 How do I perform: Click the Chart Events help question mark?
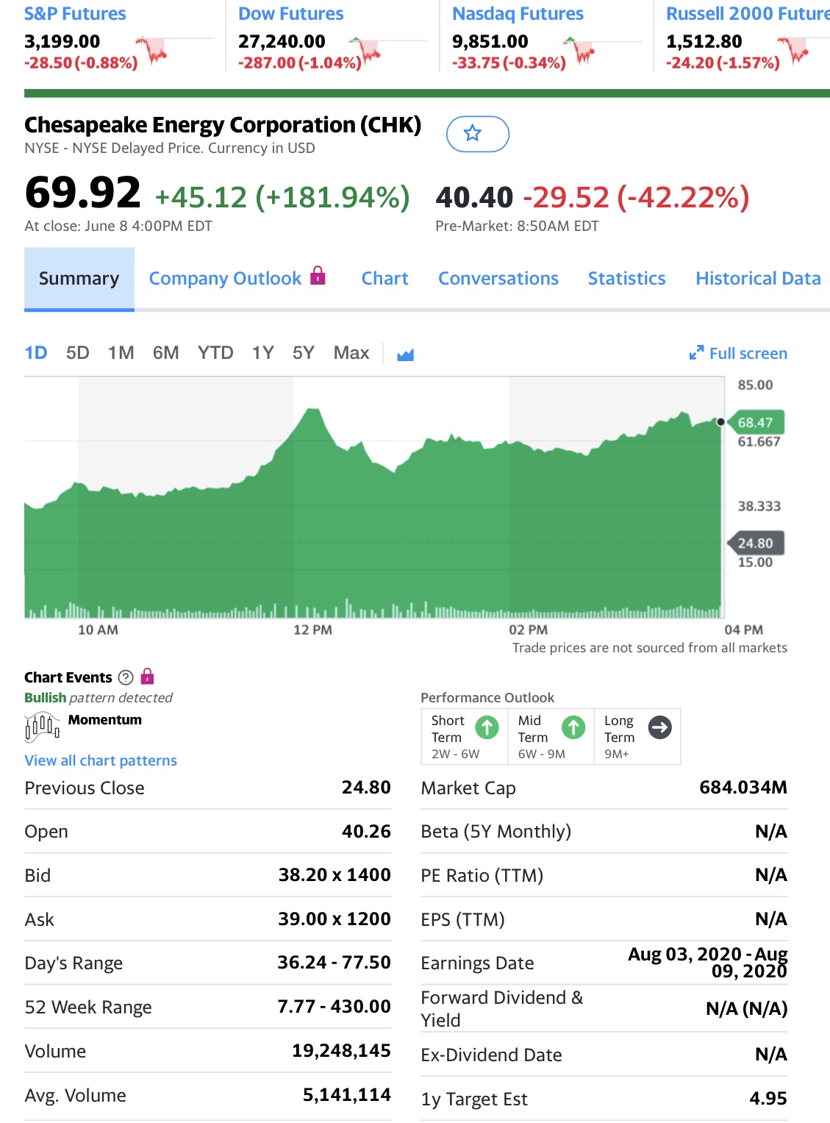[x=126, y=677]
